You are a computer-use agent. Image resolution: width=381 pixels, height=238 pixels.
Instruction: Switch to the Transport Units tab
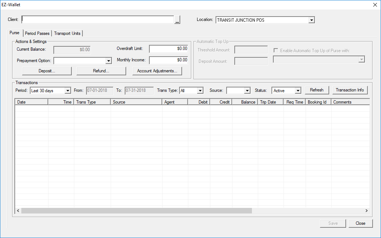(x=67, y=33)
